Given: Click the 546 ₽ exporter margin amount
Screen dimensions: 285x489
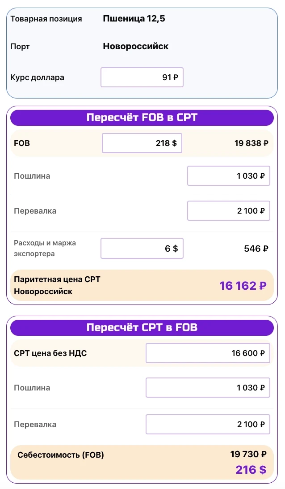Looking at the screenshot, I should pos(256,249).
